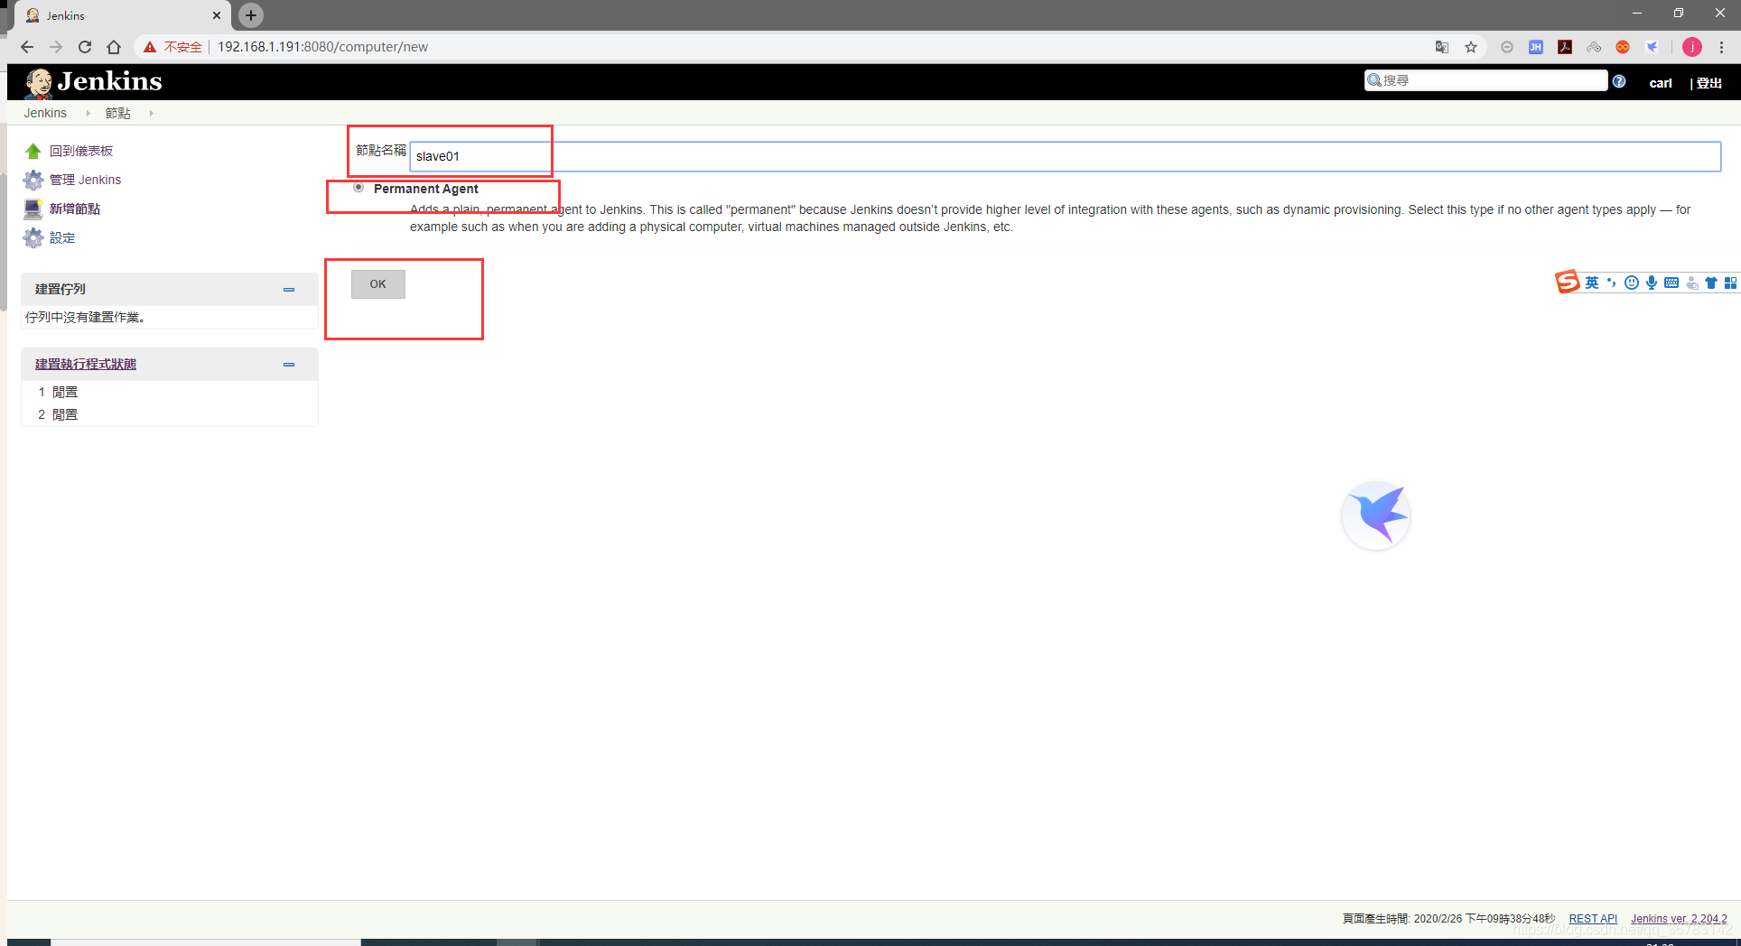This screenshot has height=946, width=1741.
Task: Click the 不安全 security warning indicator
Action: click(x=172, y=47)
